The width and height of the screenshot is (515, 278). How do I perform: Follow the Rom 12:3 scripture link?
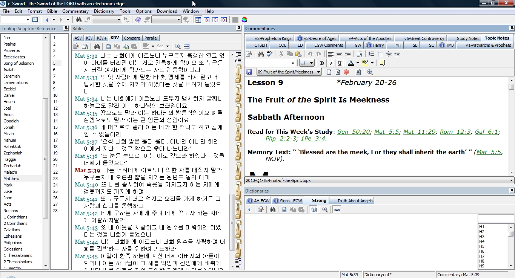click(455, 132)
